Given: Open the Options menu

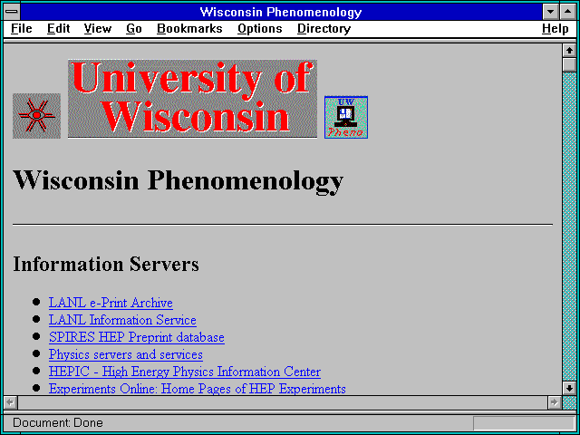Looking at the screenshot, I should coord(260,28).
